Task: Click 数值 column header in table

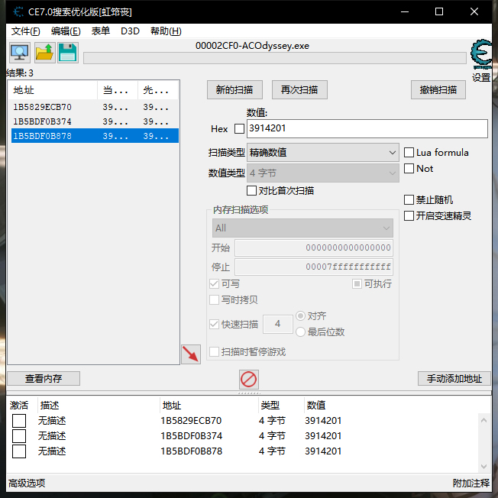Action: tap(316, 406)
